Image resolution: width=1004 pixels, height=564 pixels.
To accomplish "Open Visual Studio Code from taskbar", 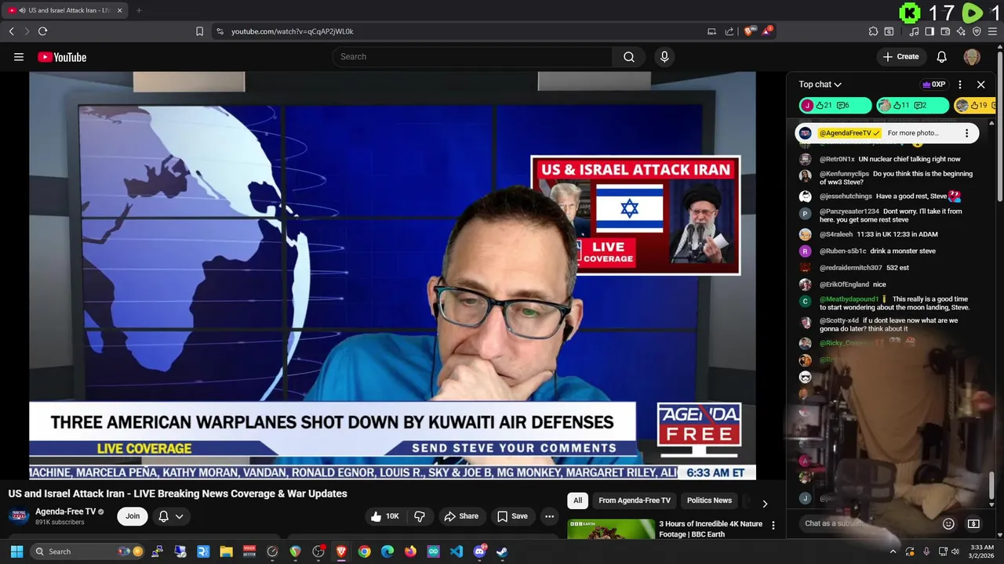I will tap(457, 551).
